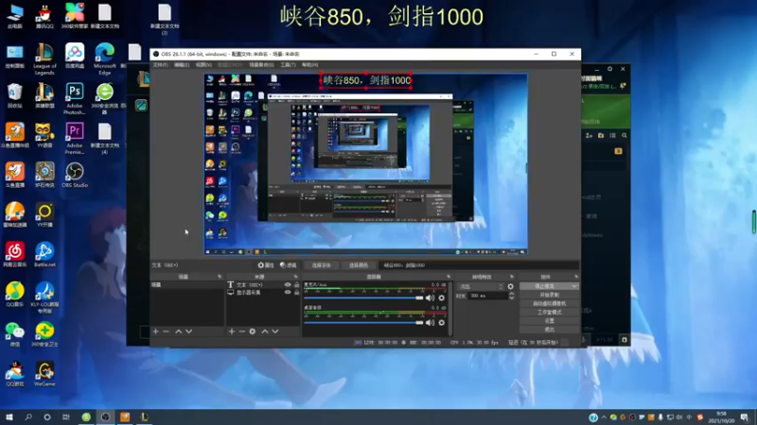Open the Microsoft Edge desktop icon
This screenshot has width=757, height=425.
pyautogui.click(x=105, y=59)
